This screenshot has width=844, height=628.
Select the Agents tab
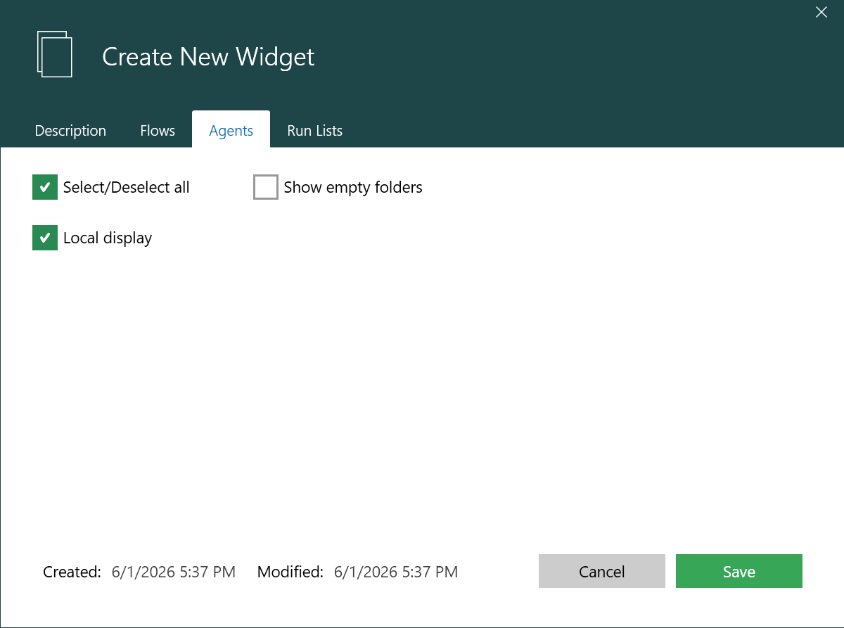[x=231, y=131]
